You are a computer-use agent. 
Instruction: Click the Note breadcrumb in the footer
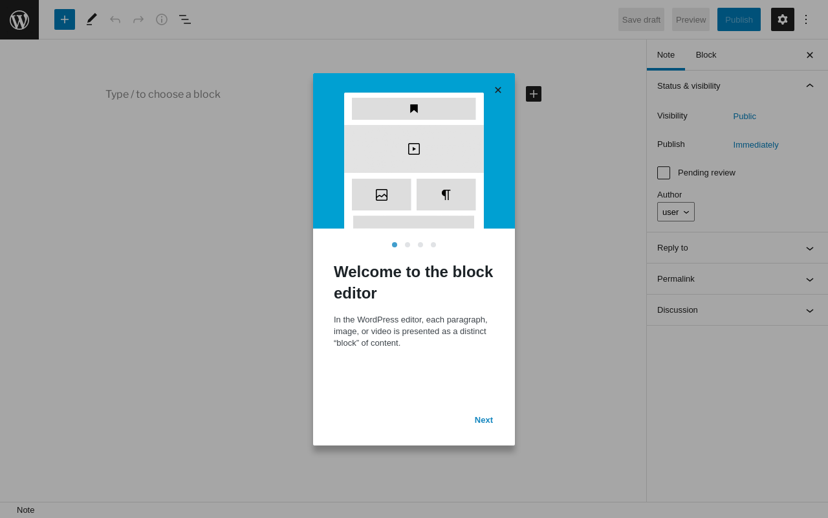(26, 510)
